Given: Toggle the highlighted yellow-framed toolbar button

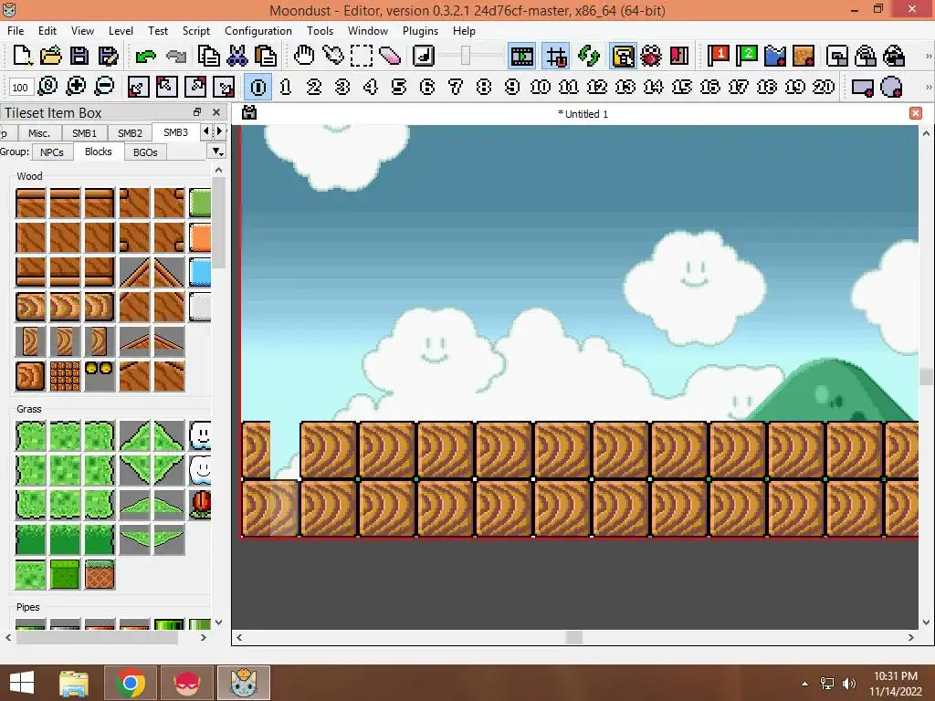Looking at the screenshot, I should pyautogui.click(x=623, y=56).
